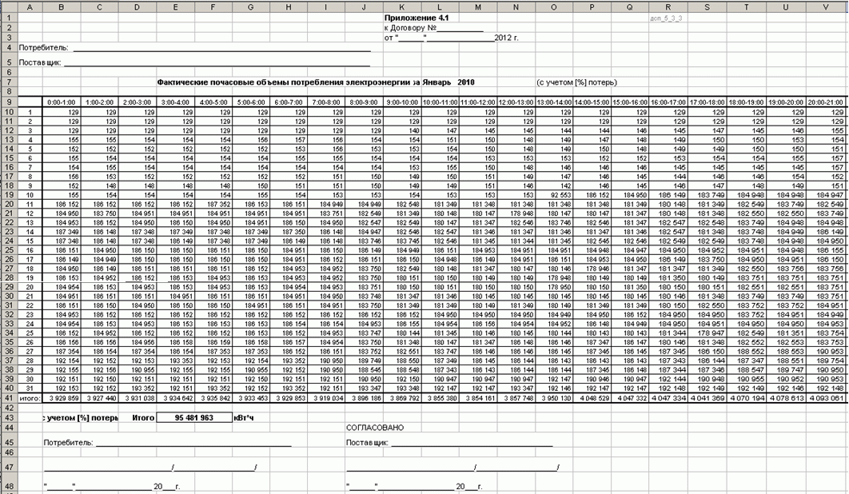Viewport: 849px width, 494px height.
Task: Click the 'Поставщик:' label in row 5
Action: tap(40, 62)
